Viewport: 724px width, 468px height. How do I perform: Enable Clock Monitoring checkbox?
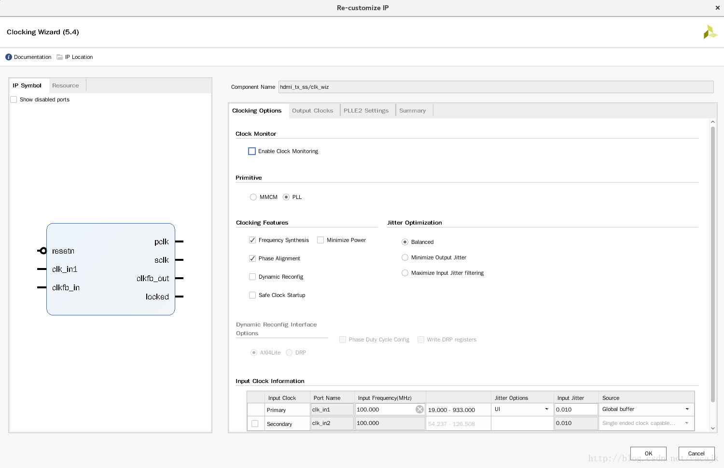pyautogui.click(x=252, y=151)
